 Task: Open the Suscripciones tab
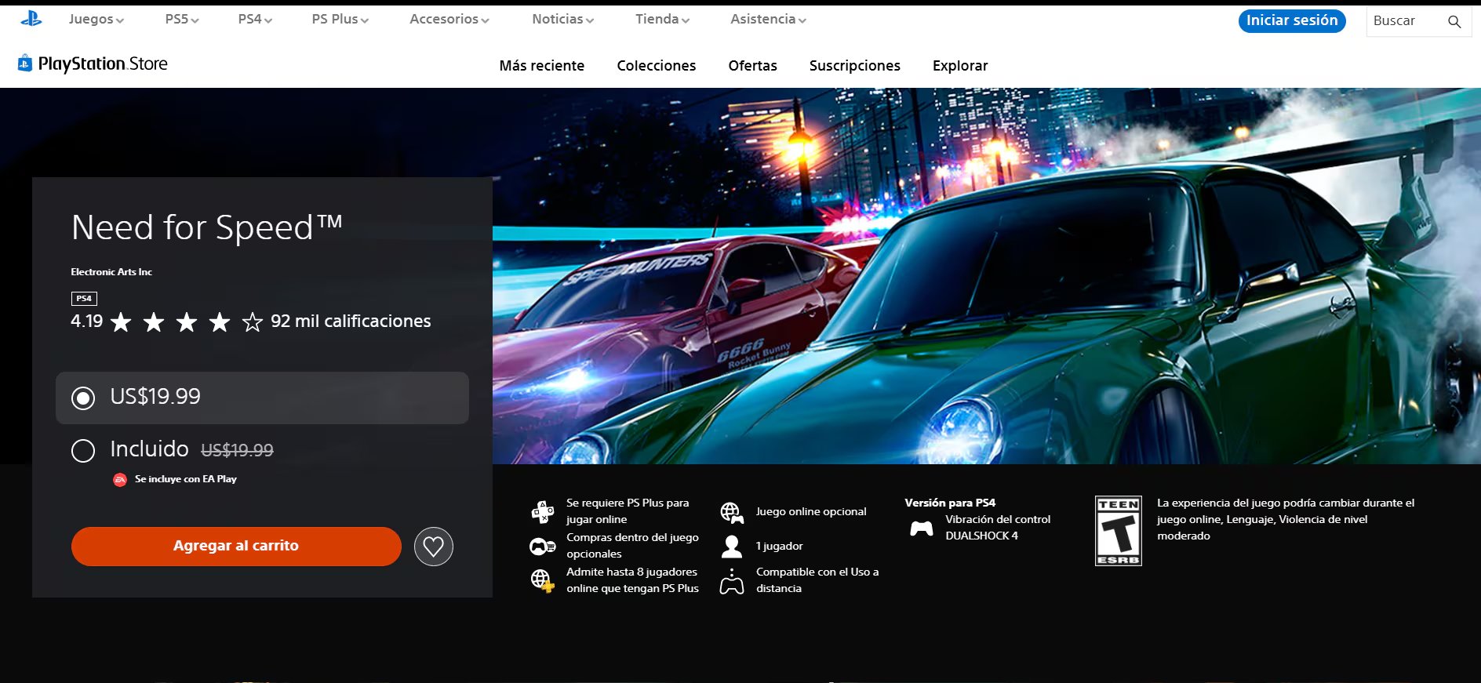pyautogui.click(x=855, y=66)
